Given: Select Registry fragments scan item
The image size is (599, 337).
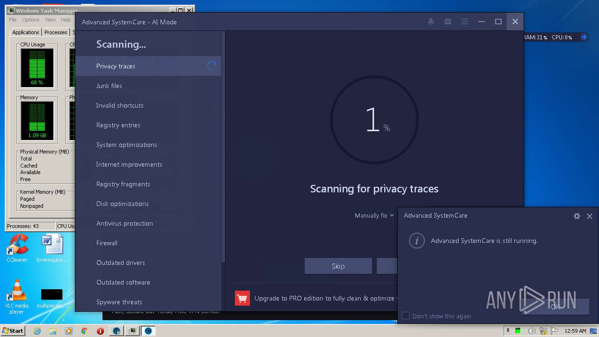Looking at the screenshot, I should pos(148,184).
